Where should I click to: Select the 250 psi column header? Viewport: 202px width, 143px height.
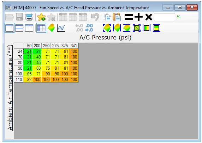(x=46, y=45)
